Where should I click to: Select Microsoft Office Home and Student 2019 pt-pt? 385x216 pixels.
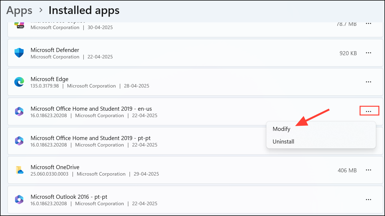[91, 138]
